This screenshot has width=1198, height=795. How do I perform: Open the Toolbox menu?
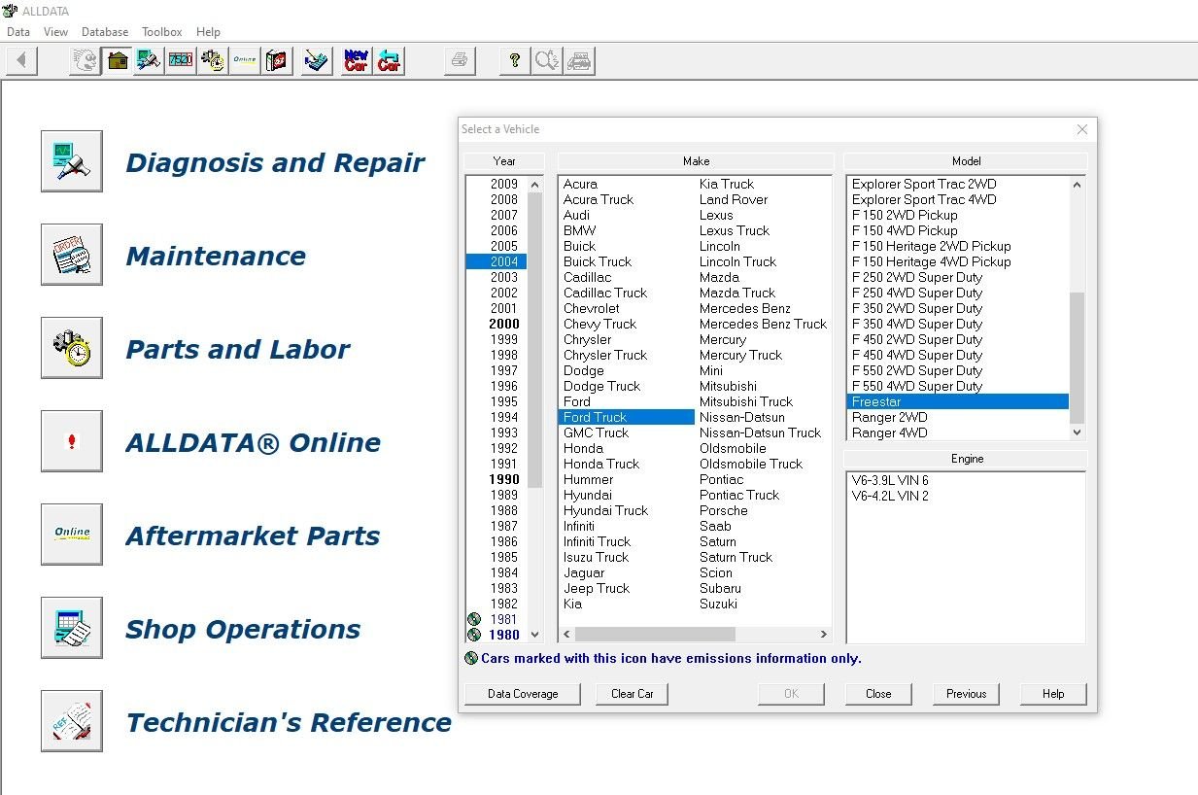click(x=161, y=32)
